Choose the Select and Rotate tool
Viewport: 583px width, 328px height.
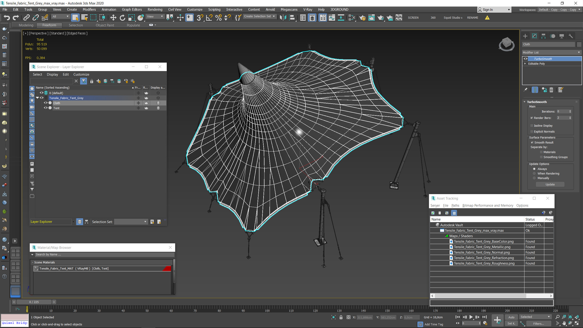tap(122, 18)
